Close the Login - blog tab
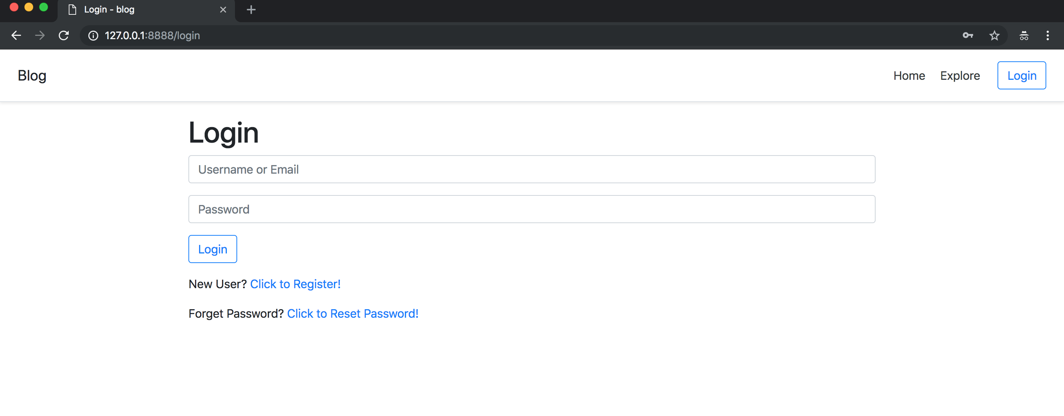Viewport: 1064px width, 416px height. click(223, 10)
